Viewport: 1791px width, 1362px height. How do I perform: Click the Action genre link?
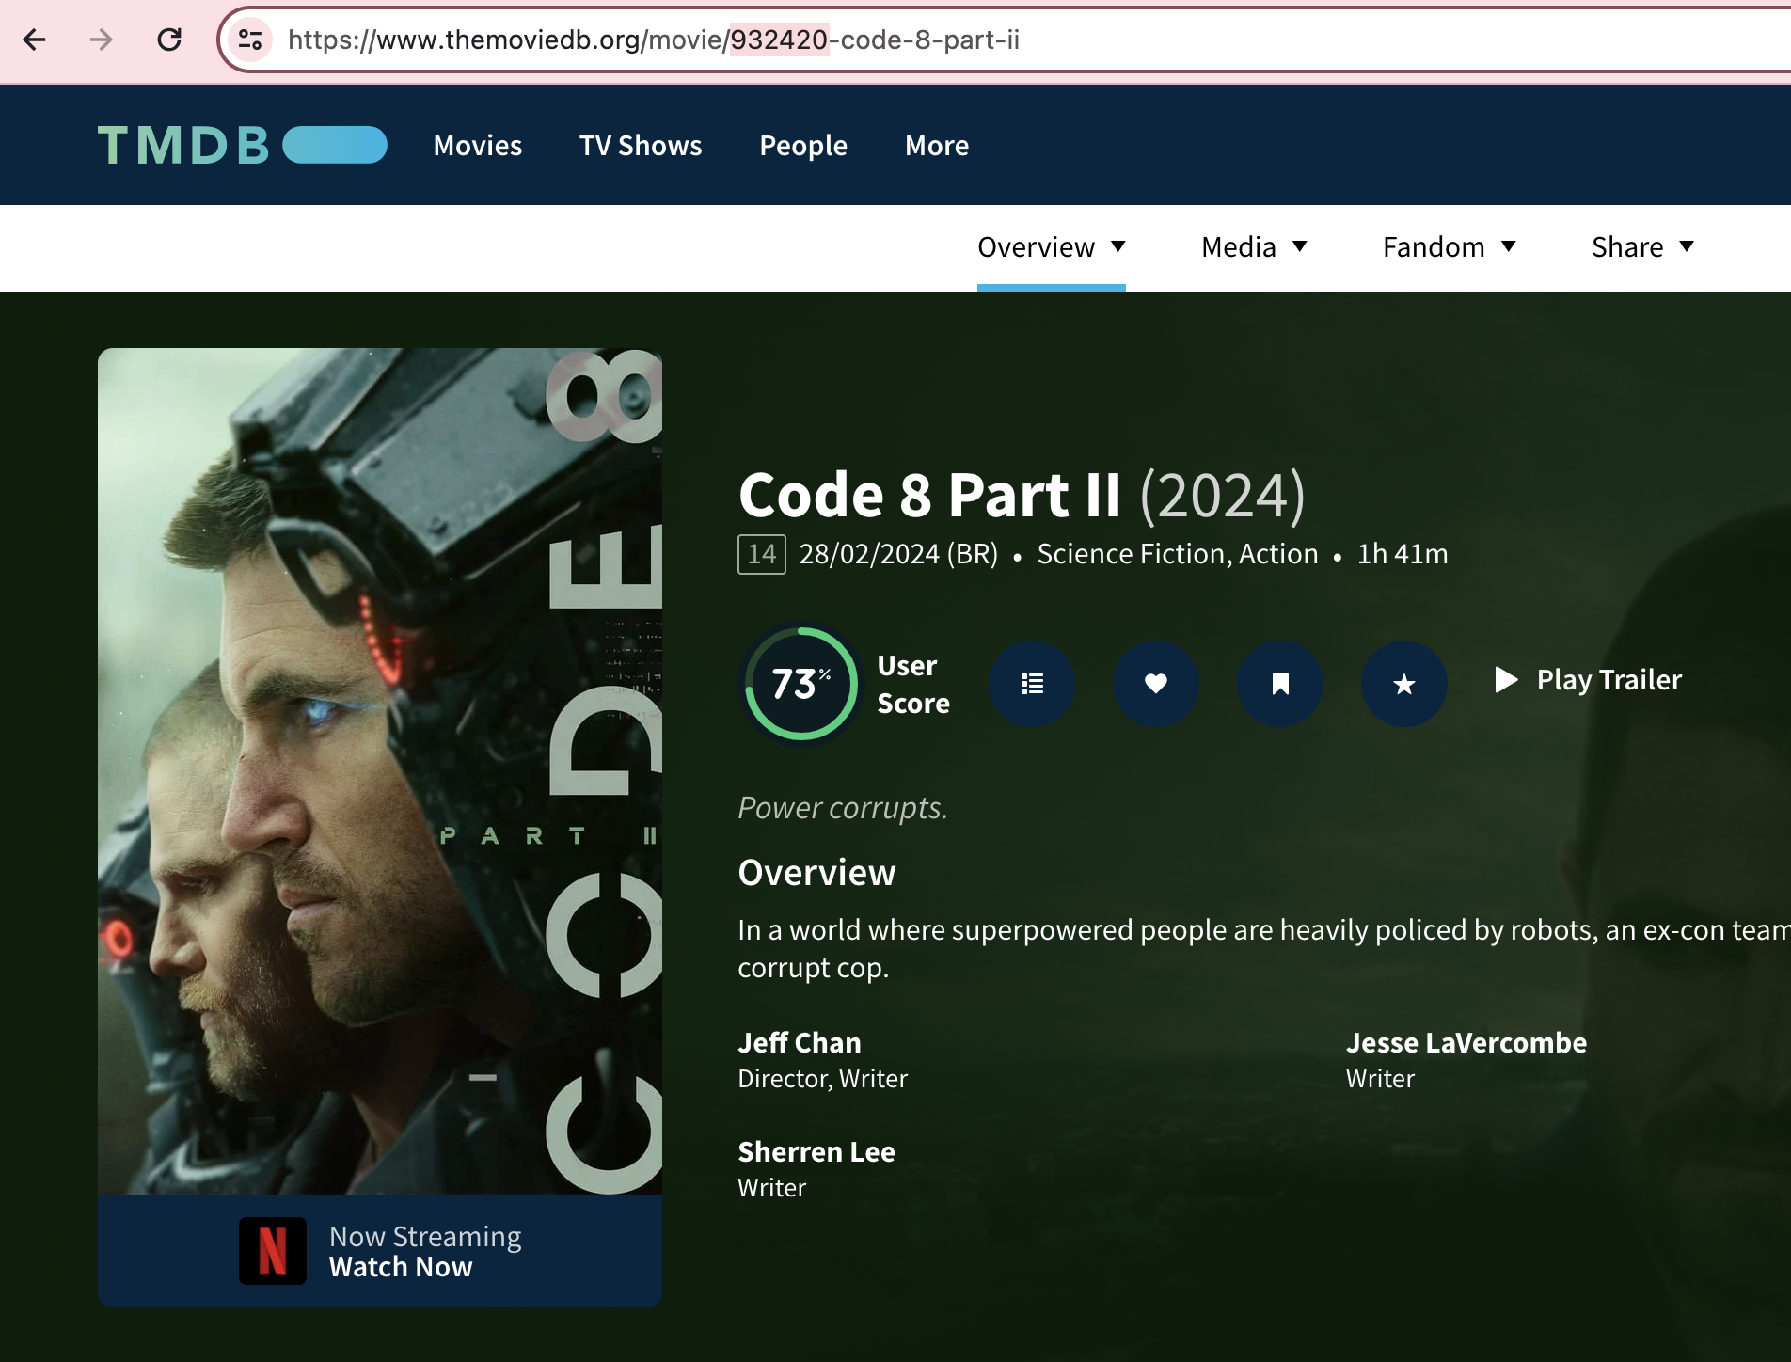pyautogui.click(x=1278, y=554)
